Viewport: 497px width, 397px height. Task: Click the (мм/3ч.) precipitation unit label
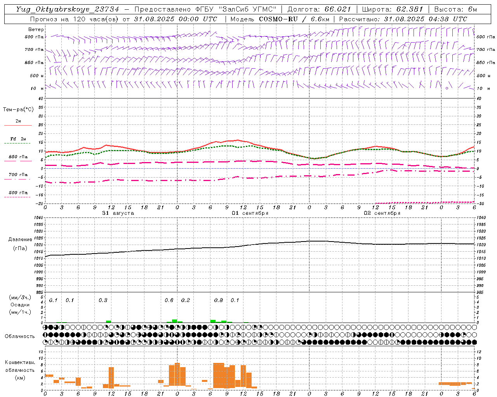tap(20, 297)
